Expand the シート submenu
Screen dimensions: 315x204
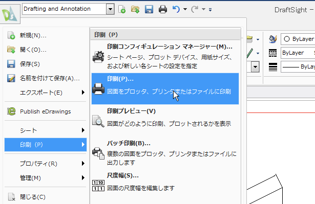point(46,130)
